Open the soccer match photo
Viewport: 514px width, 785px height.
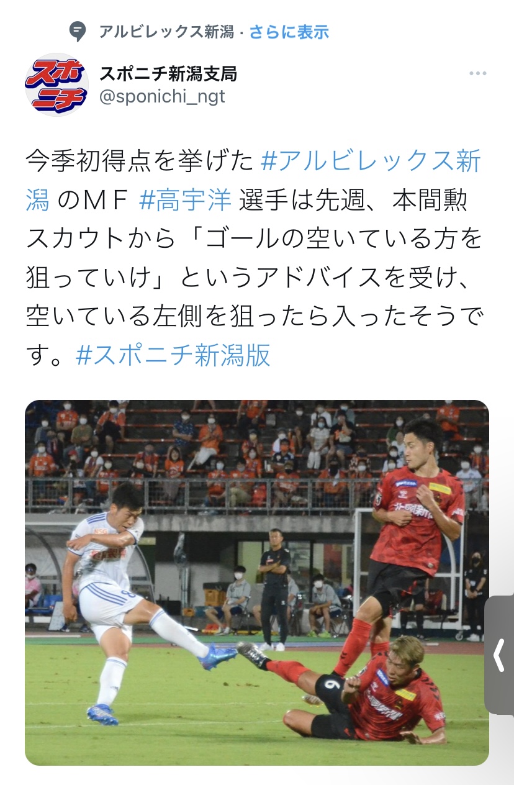[257, 583]
